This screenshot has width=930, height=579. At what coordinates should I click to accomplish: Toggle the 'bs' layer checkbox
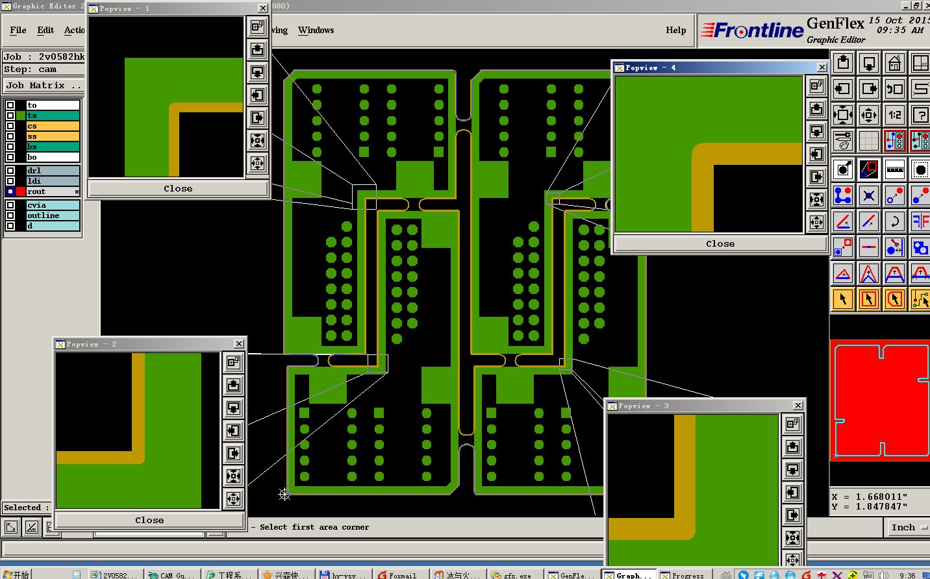point(10,146)
